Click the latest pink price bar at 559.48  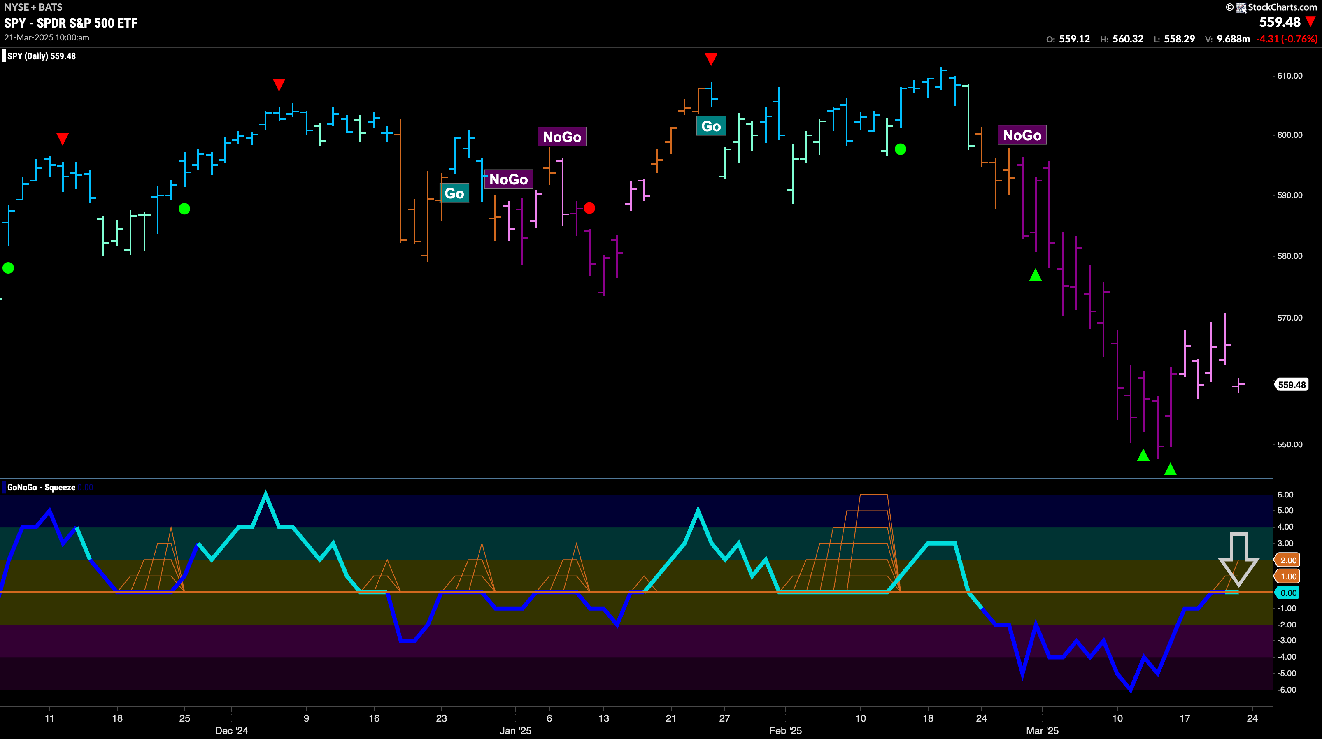pos(1238,385)
